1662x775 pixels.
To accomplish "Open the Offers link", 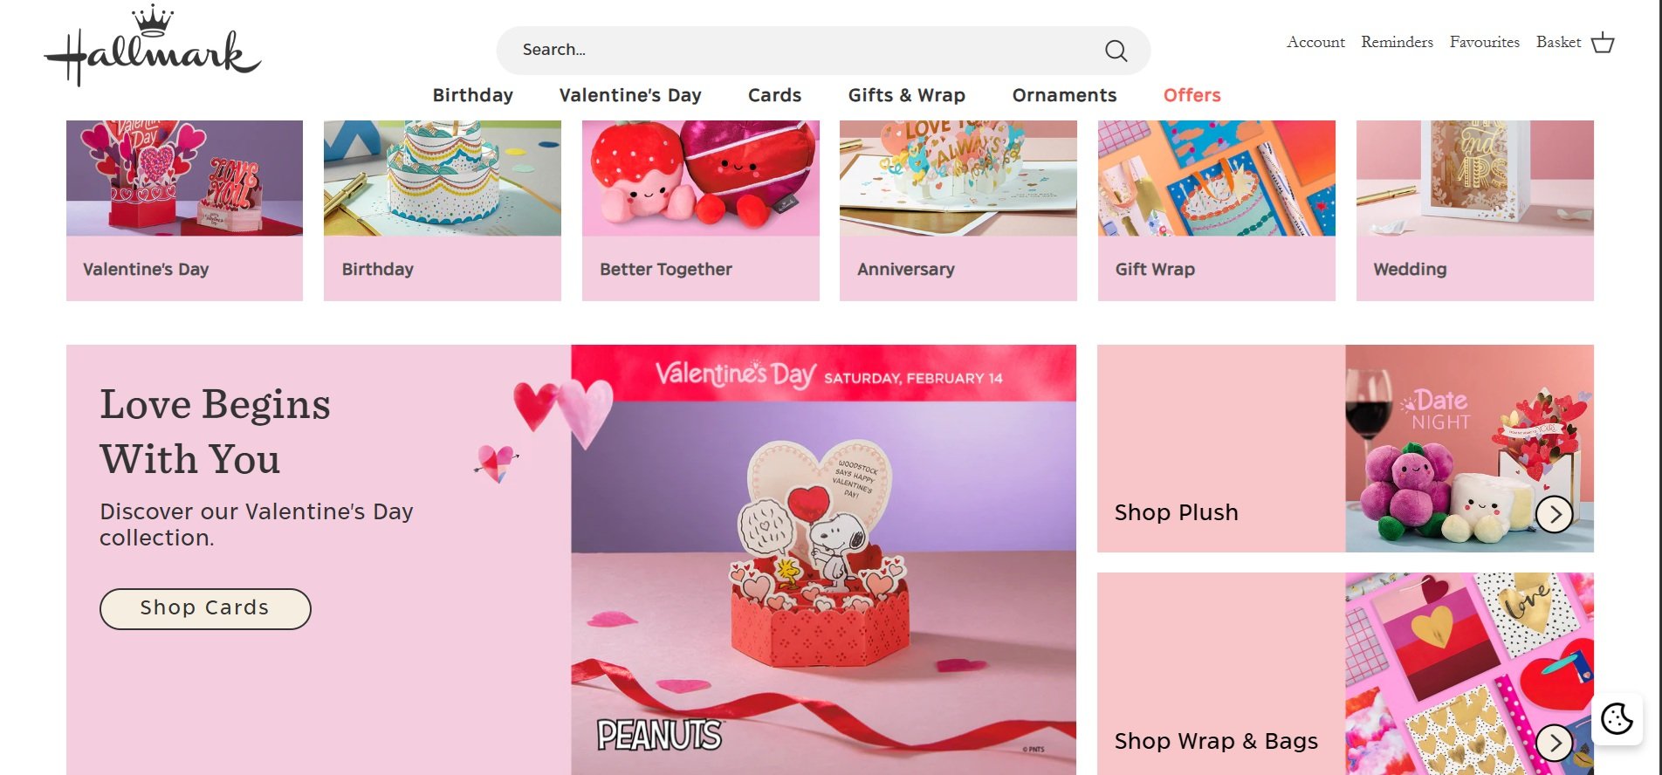I will 1192,95.
